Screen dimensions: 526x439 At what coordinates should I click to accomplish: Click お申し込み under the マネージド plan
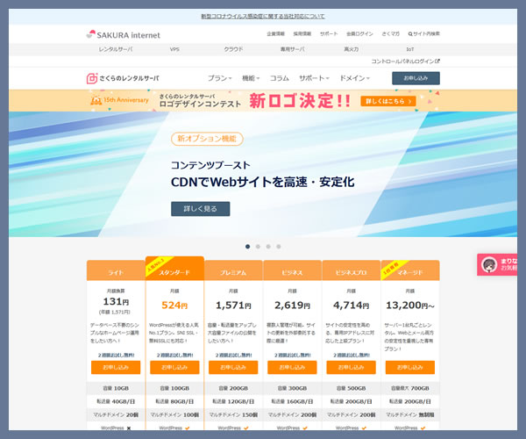coord(410,367)
